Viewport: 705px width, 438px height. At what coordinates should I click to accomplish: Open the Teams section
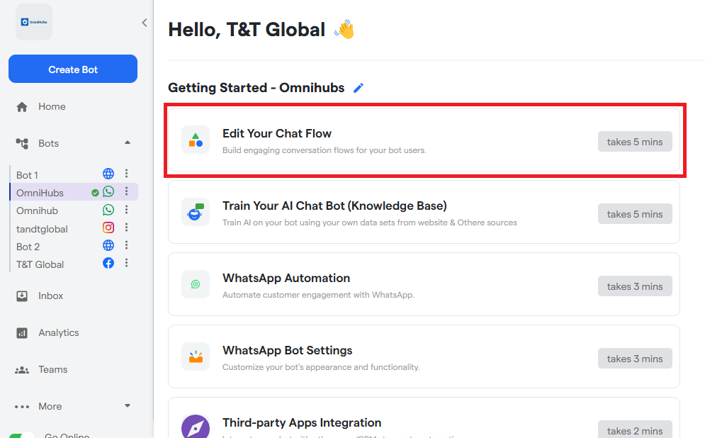(52, 369)
